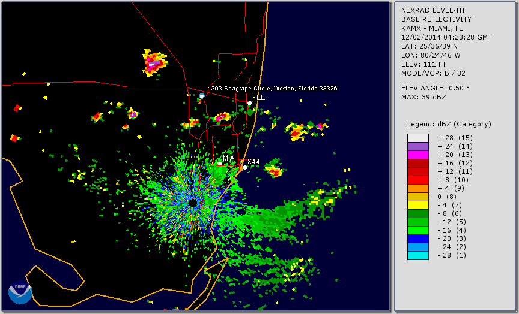Image resolution: width=519 pixels, height=314 pixels.
Task: Click the yellow -4 dBZ legend swatch
Action: point(418,206)
